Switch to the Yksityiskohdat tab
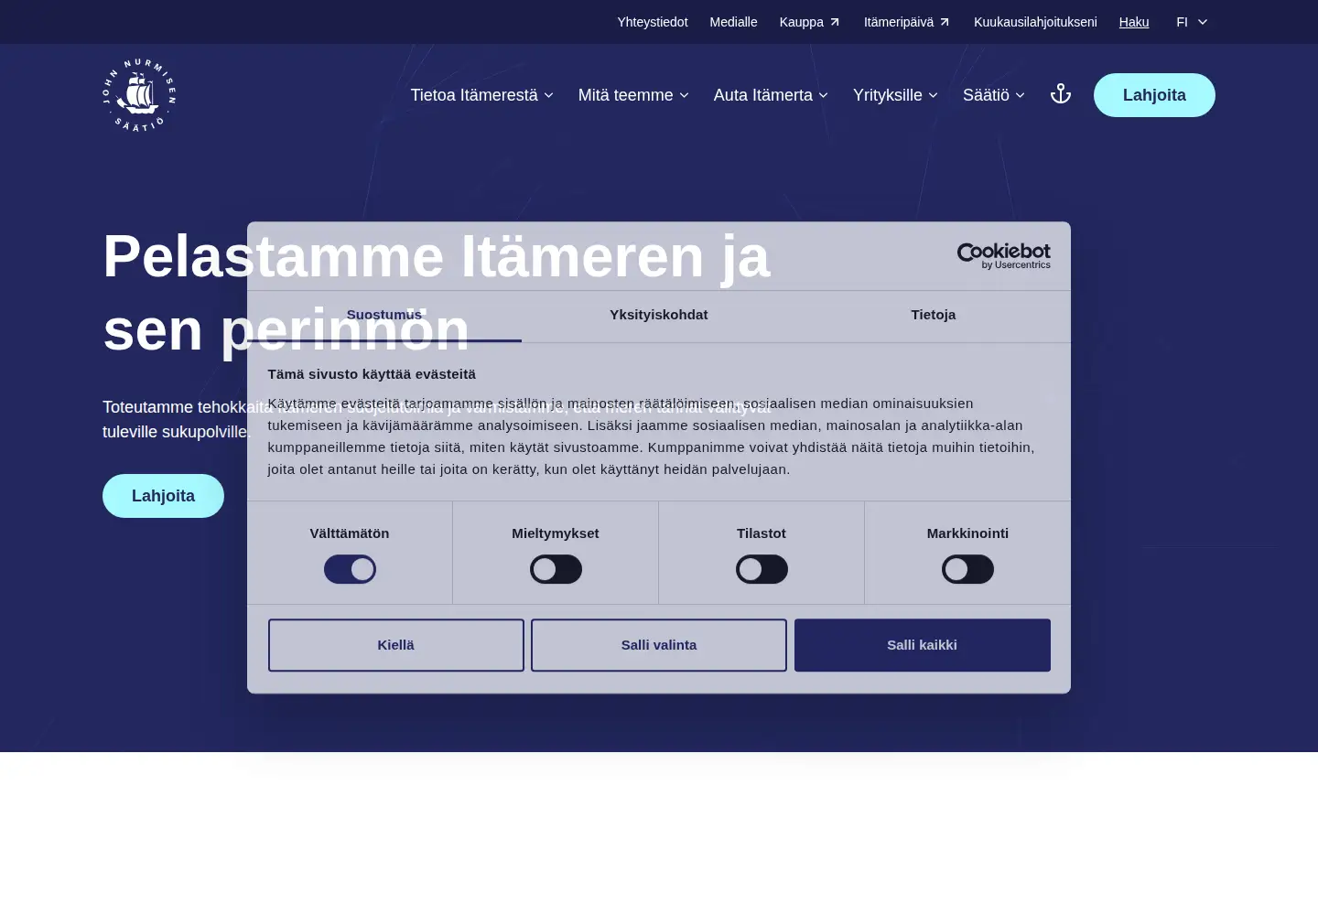The width and height of the screenshot is (1318, 915). tap(659, 316)
